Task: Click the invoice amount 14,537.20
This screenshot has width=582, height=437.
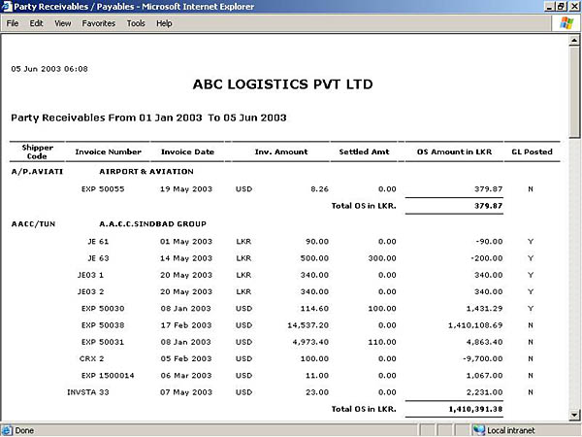Action: (307, 324)
